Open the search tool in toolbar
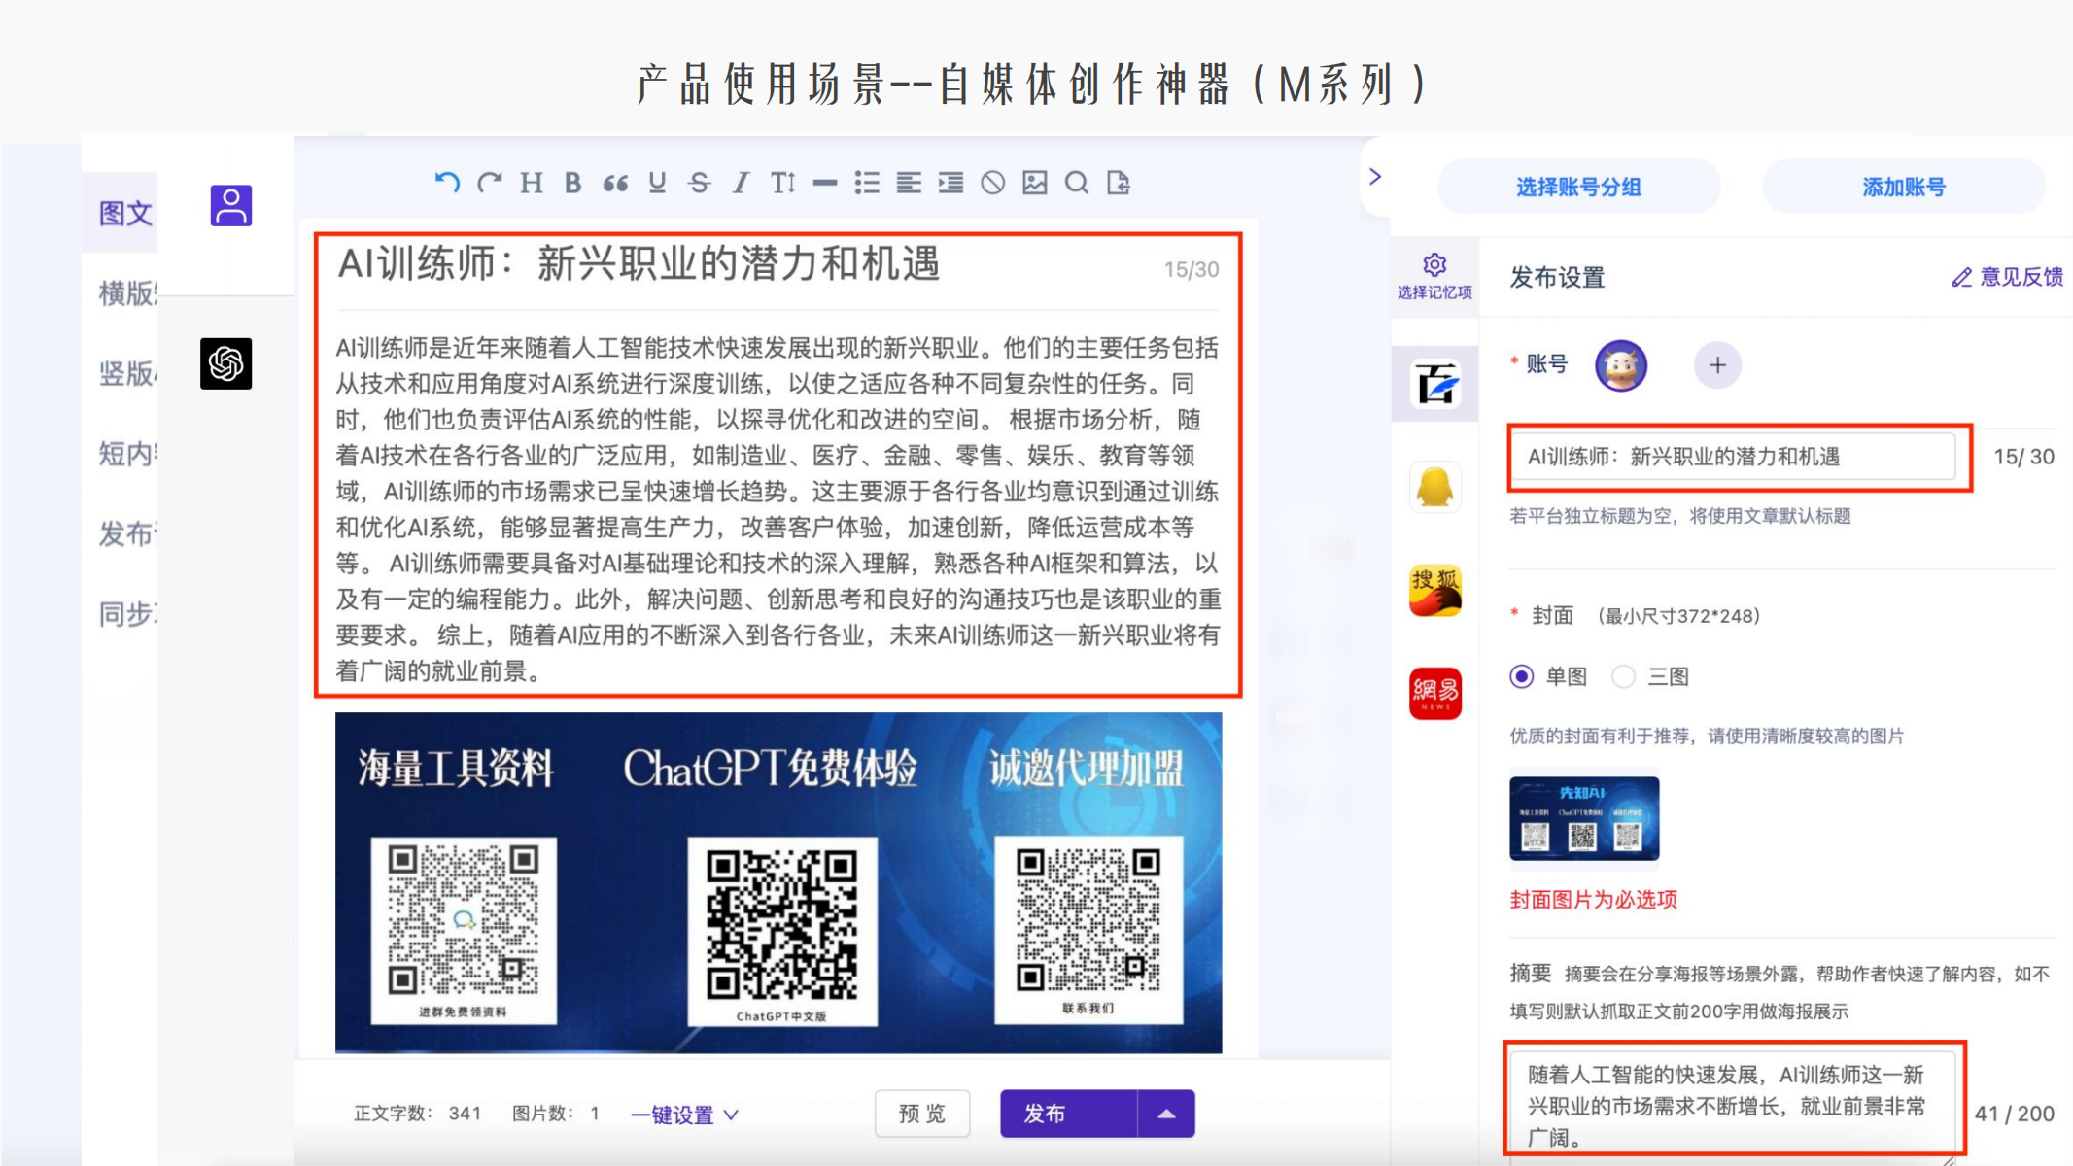The height and width of the screenshot is (1166, 2073). pyautogui.click(x=1077, y=183)
